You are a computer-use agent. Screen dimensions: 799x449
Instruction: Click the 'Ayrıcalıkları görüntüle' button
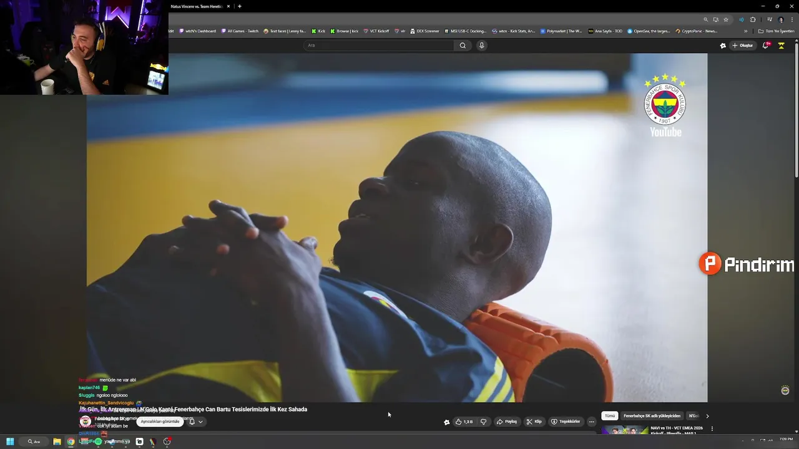(160, 422)
